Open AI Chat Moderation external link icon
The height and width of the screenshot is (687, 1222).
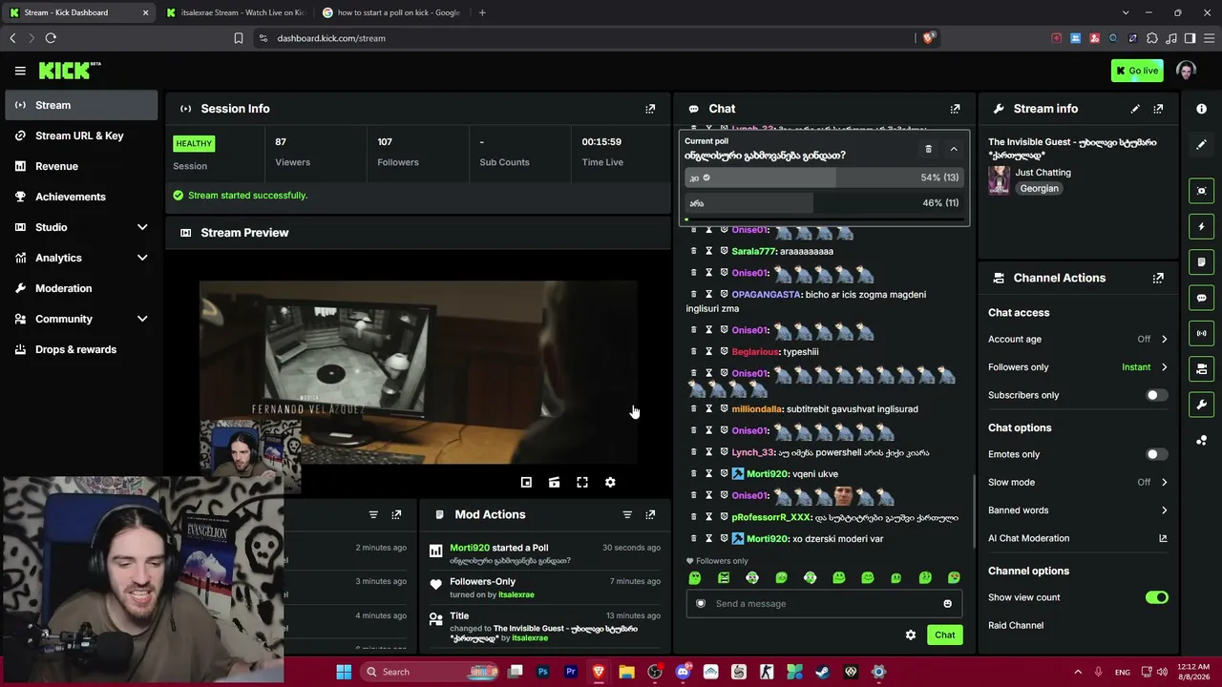[1163, 538]
